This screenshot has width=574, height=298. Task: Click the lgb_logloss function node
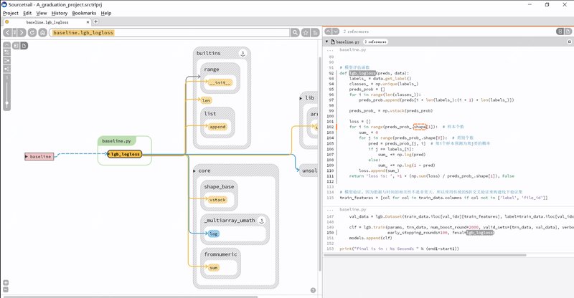click(x=125, y=154)
